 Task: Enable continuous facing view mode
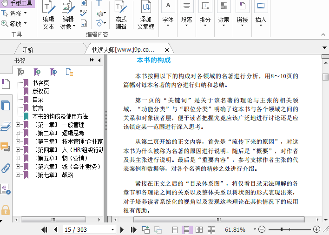point(211,229)
